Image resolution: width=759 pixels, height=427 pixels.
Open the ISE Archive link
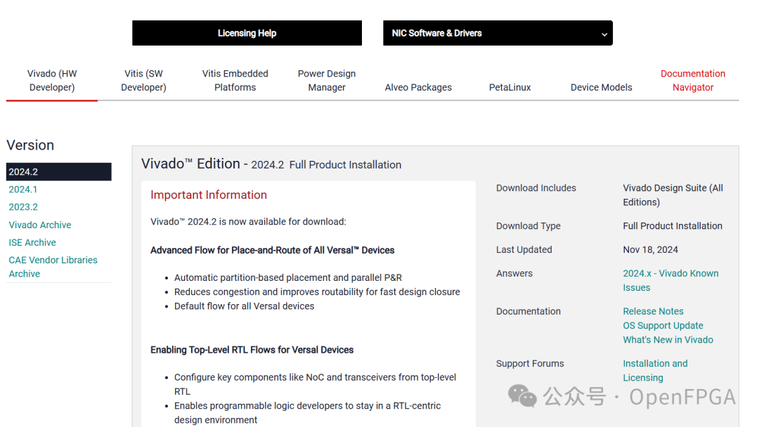pos(32,242)
